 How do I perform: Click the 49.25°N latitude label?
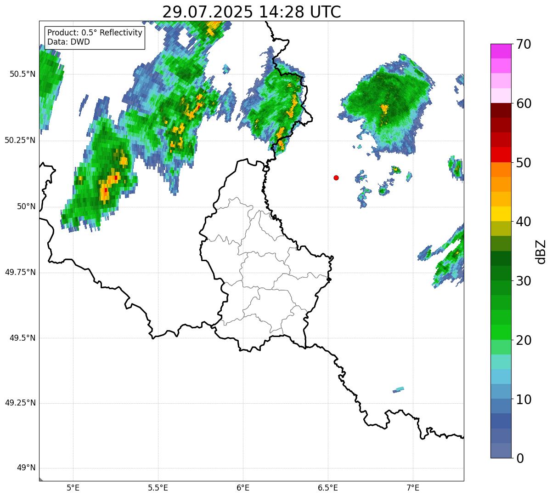[x=20, y=403]
